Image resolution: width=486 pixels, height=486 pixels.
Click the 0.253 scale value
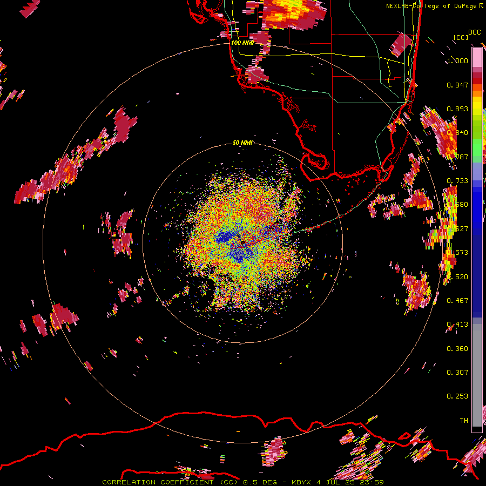(457, 396)
